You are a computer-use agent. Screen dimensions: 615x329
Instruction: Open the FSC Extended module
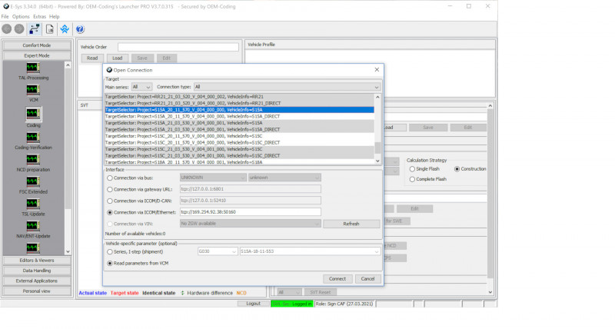pos(33,182)
